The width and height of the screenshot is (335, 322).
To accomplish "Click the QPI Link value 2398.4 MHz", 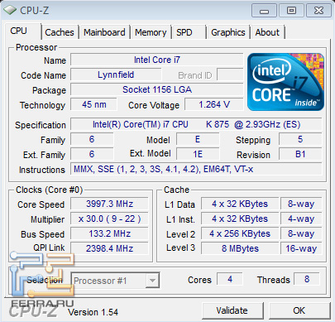I will pos(109,248).
